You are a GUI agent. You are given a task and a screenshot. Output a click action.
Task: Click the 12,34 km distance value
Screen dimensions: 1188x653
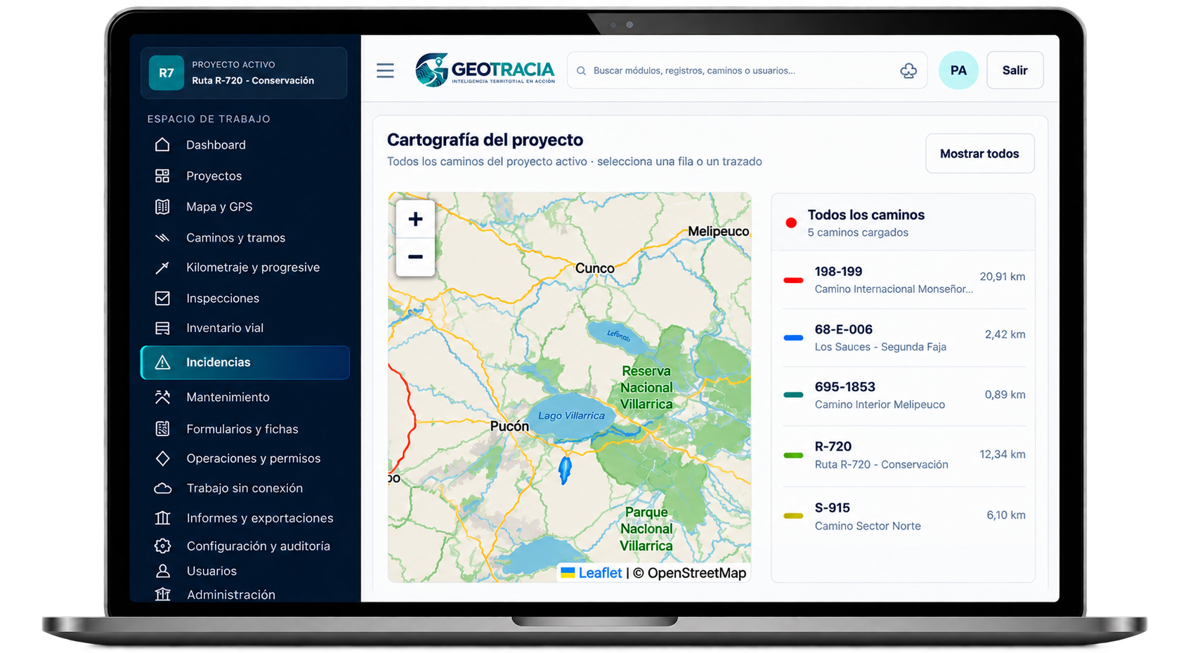1003,454
